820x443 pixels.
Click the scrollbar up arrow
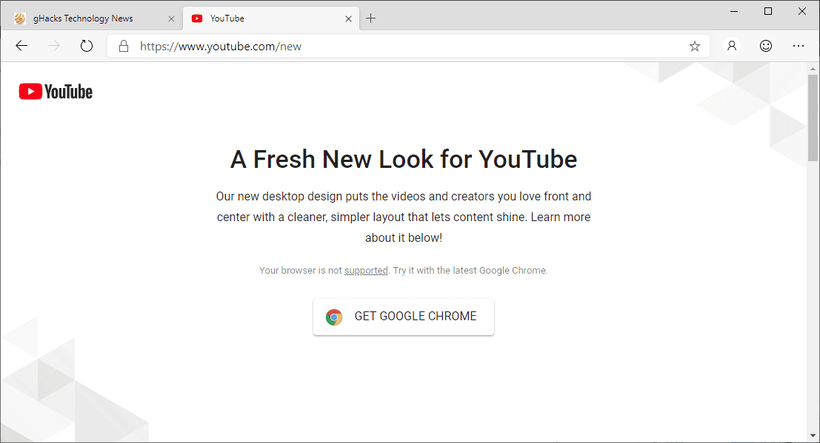click(813, 69)
